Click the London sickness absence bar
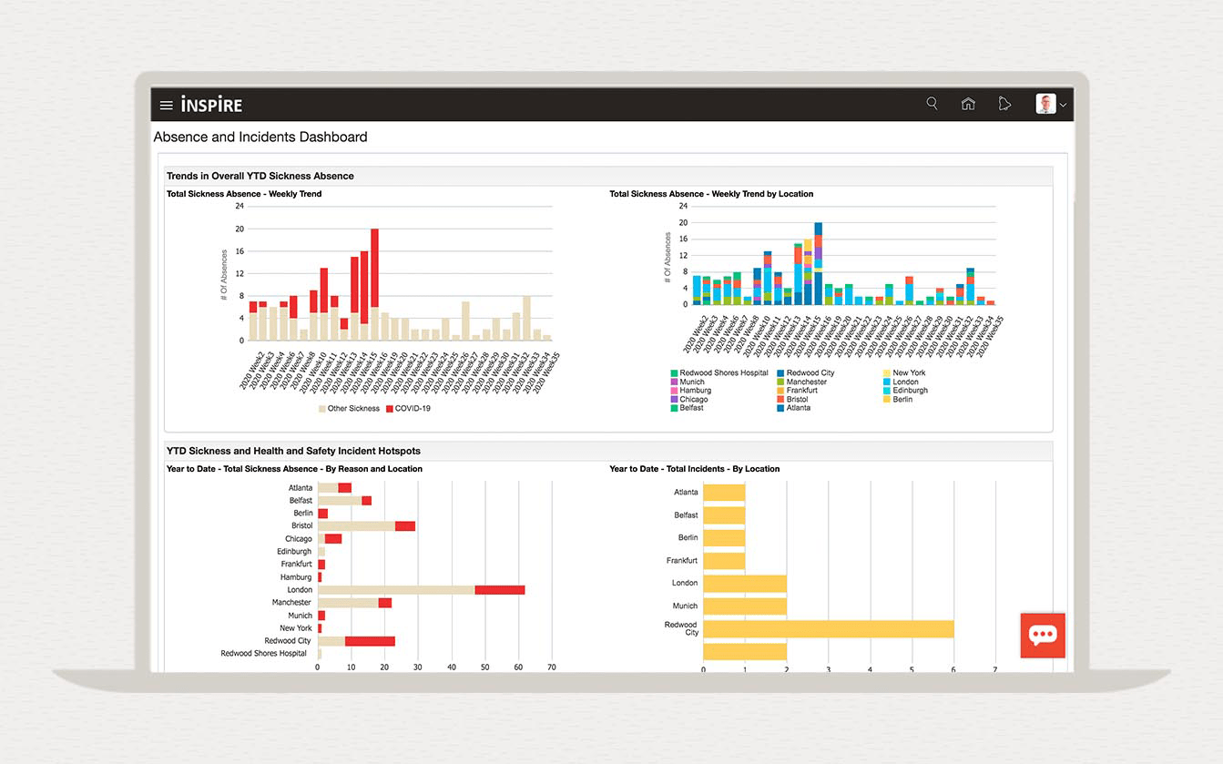1223x764 pixels. (421, 590)
